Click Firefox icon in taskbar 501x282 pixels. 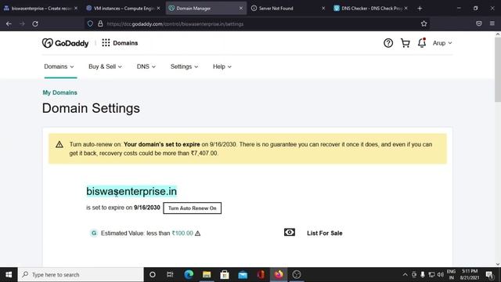279,275
